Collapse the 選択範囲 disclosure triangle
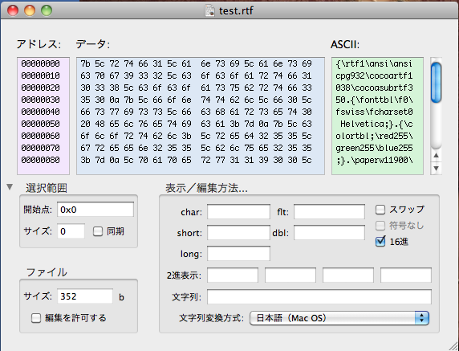Screen dimensions: 459x351 [x=10, y=187]
